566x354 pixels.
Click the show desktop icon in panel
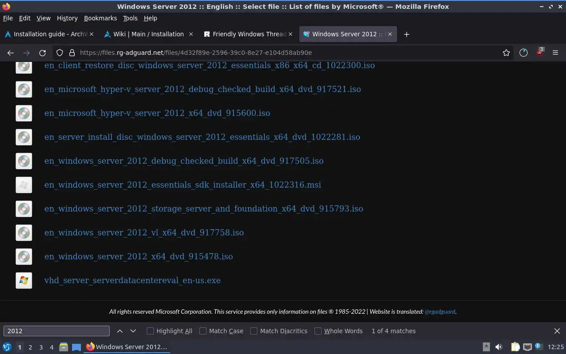[x=76, y=347]
